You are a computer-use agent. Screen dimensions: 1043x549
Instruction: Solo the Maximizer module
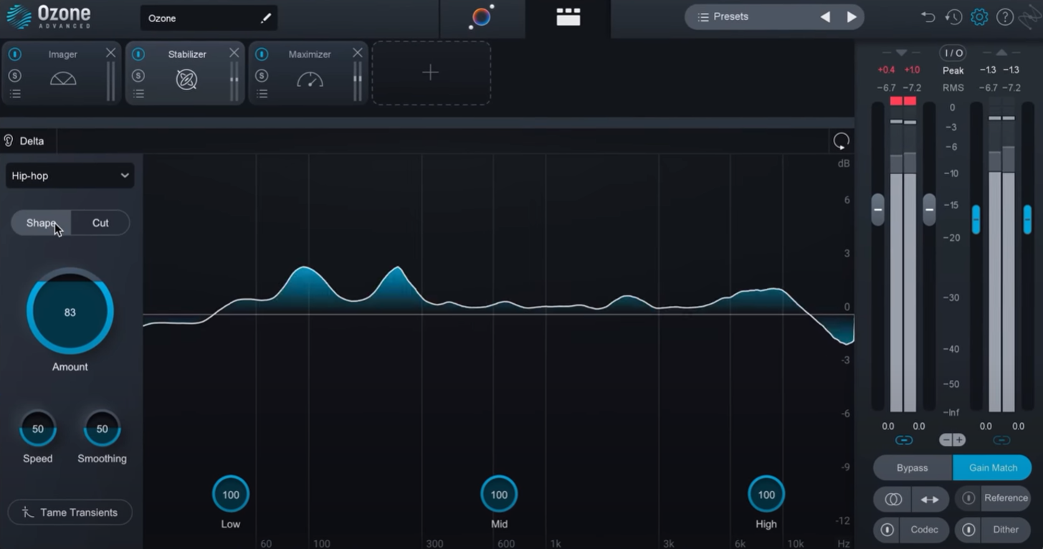click(262, 75)
